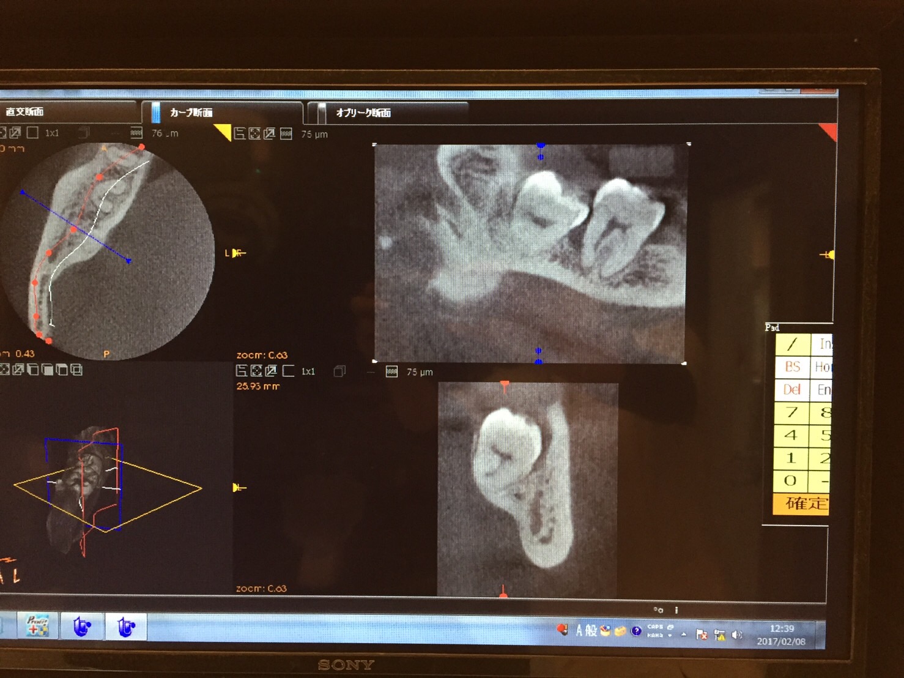
Task: Click the solid cube icon in 3D toolbar
Action: [48, 370]
